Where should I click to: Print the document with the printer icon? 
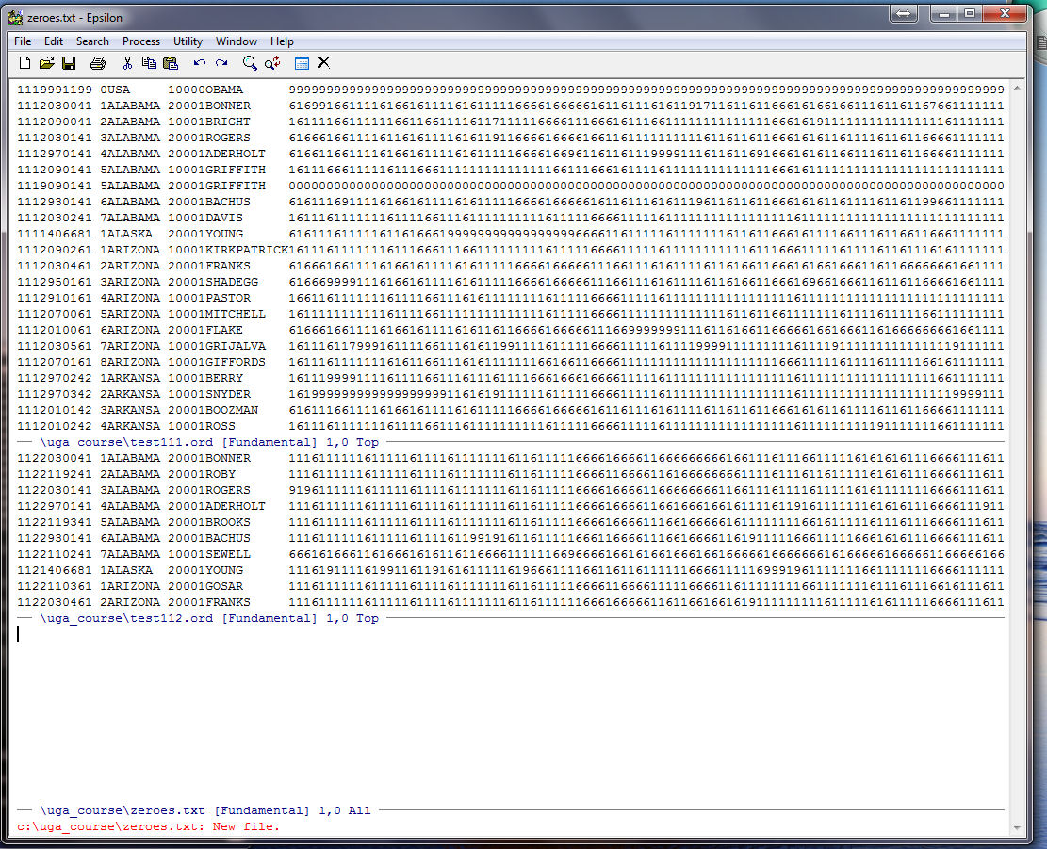pos(97,63)
